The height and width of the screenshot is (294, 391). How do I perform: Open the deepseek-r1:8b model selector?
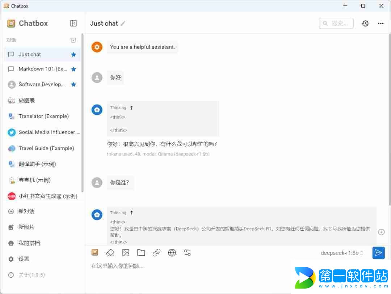[342, 253]
